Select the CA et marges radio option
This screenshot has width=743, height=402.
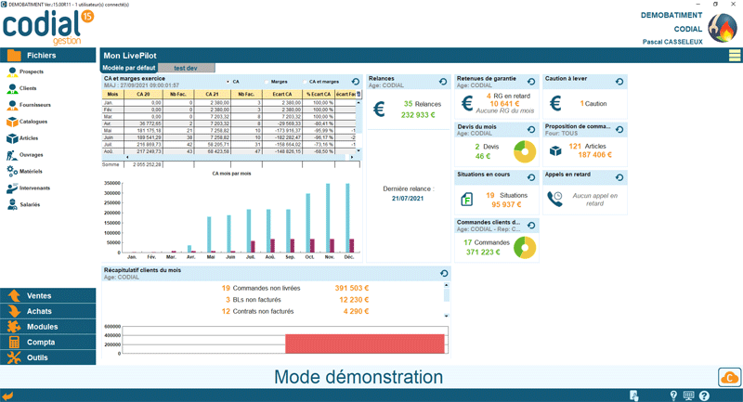click(x=306, y=82)
